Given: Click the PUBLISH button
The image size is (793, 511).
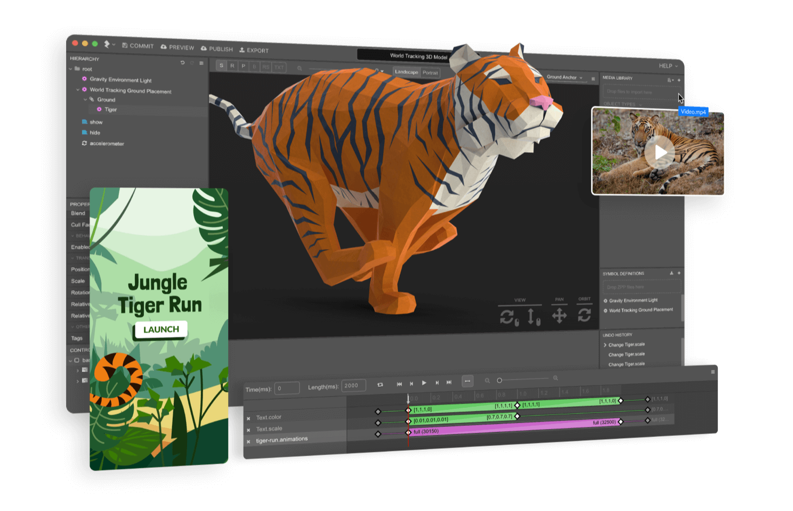Looking at the screenshot, I should coord(217,50).
